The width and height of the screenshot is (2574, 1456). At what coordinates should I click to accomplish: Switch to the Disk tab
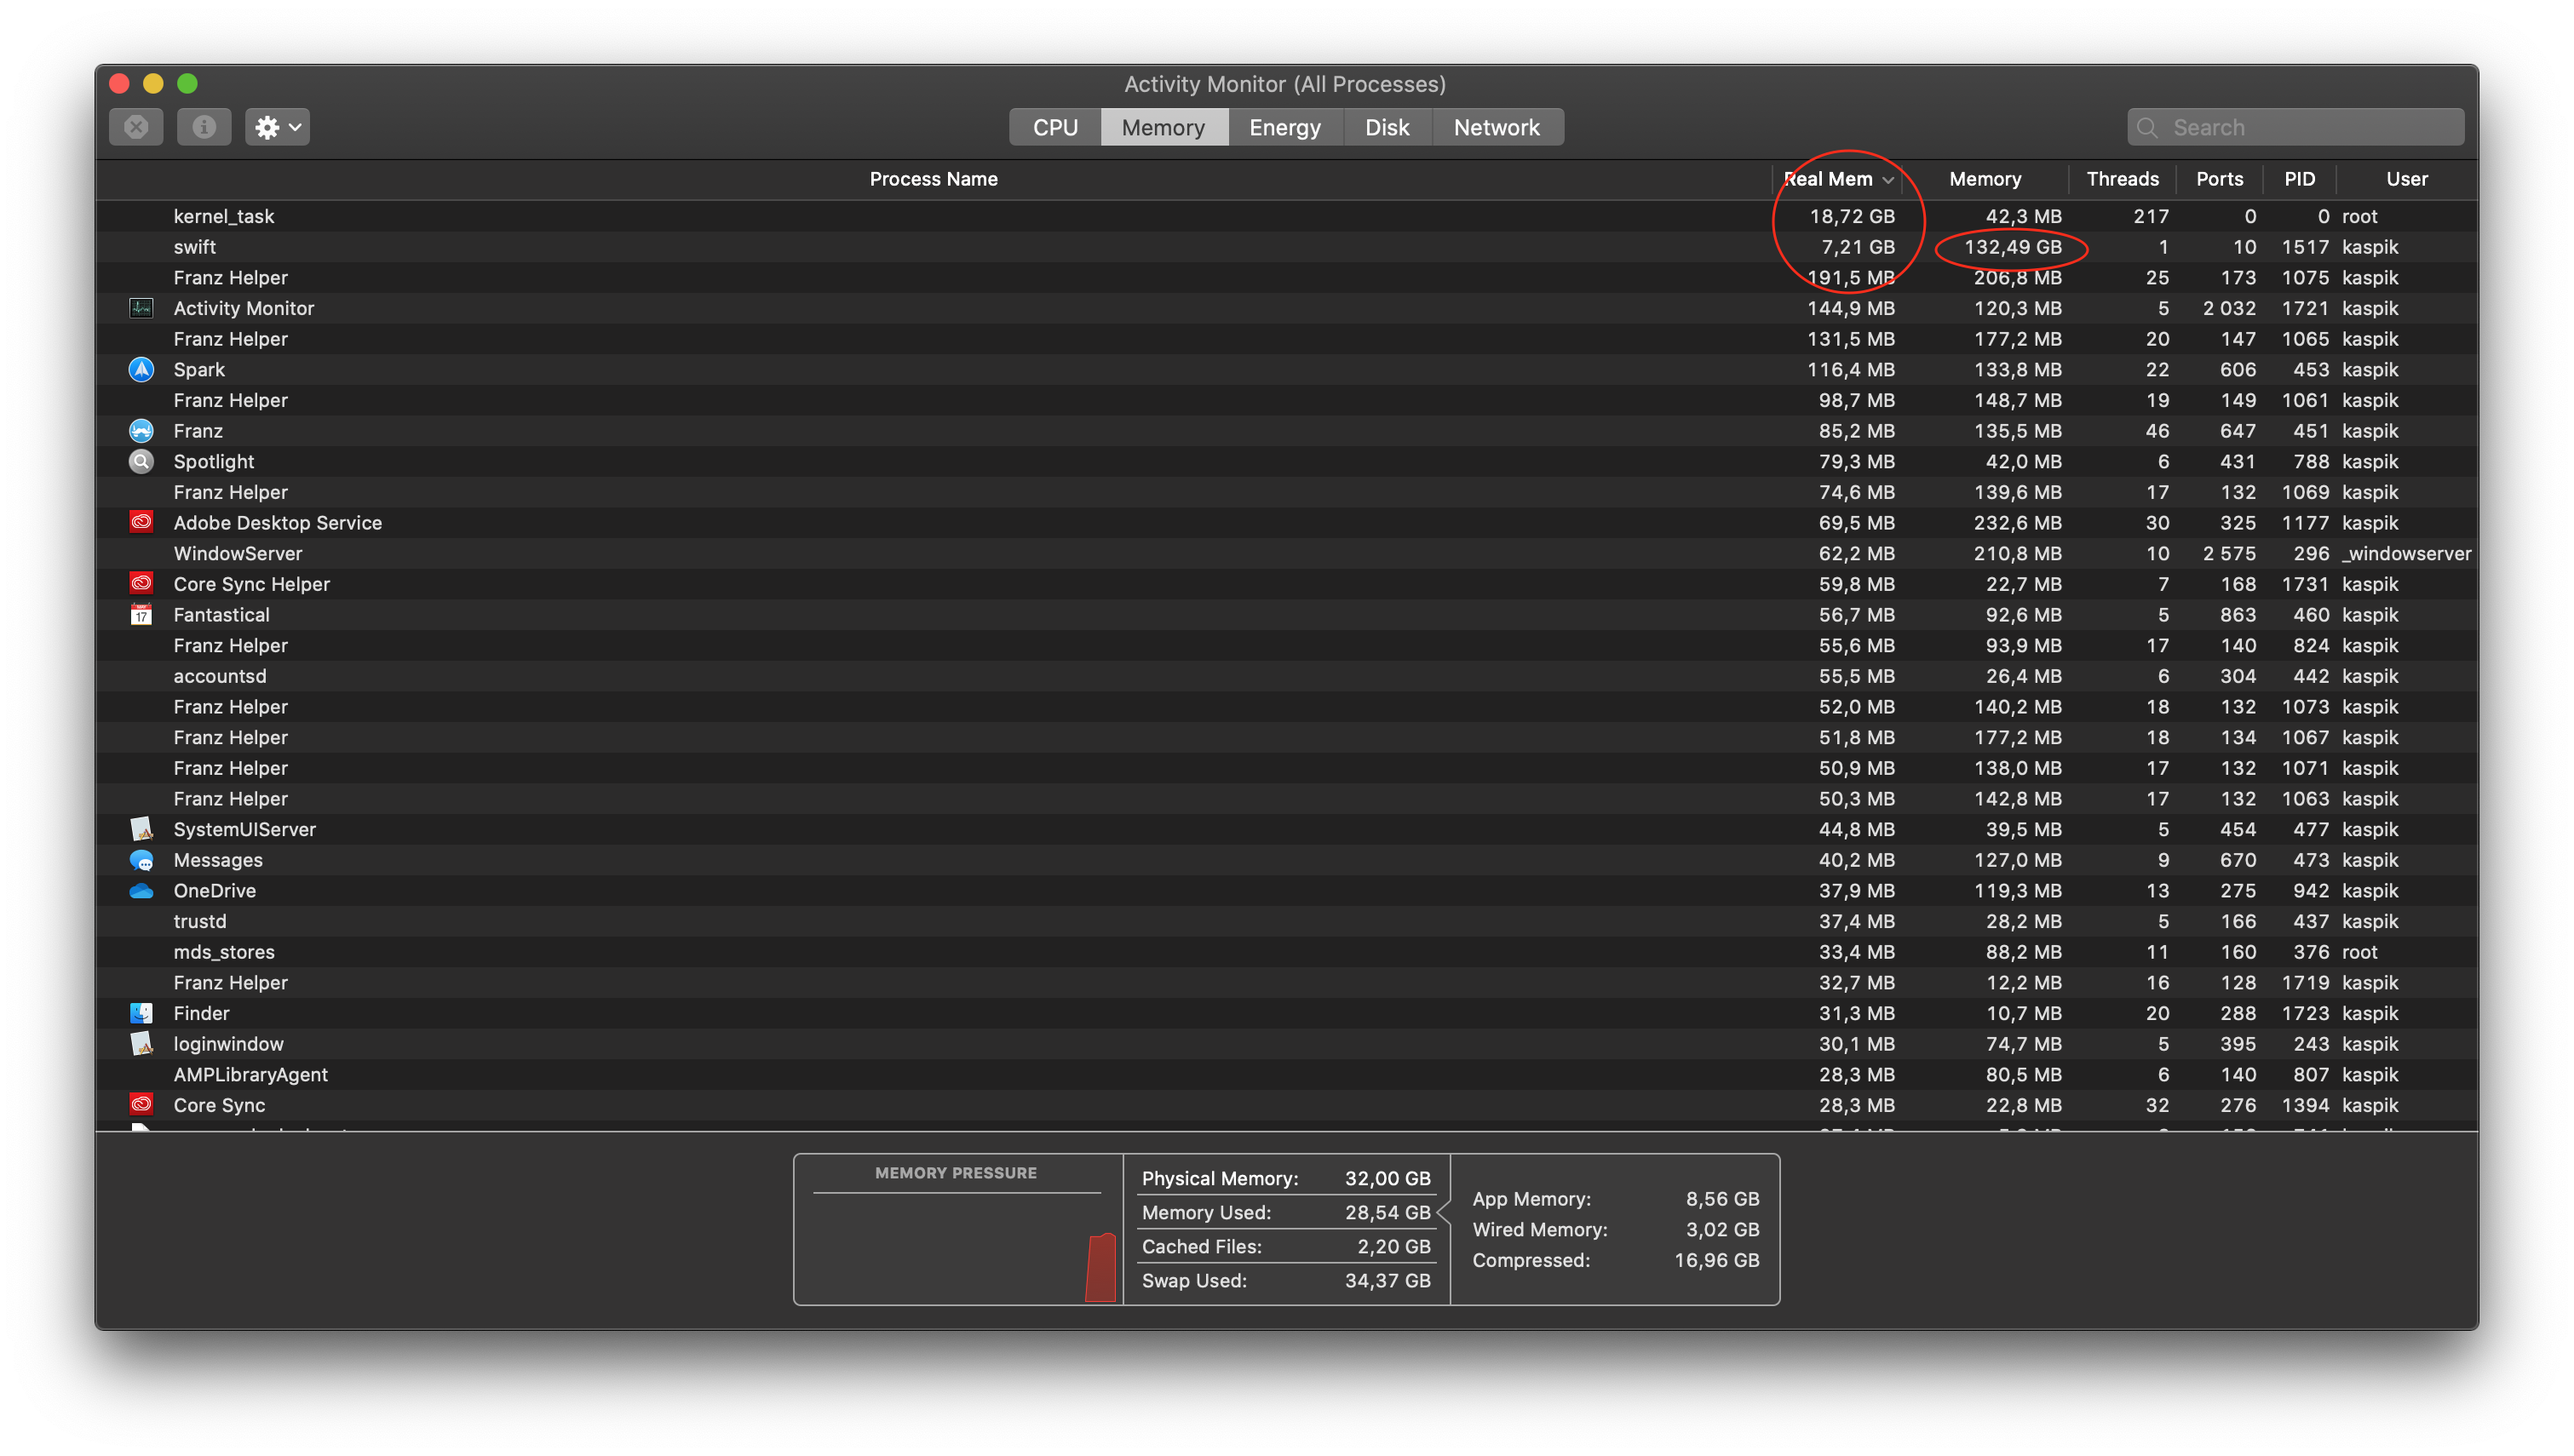click(1387, 127)
